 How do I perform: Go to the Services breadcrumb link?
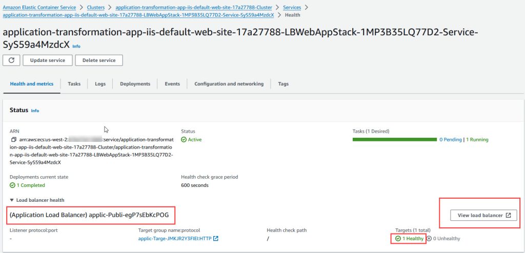click(x=292, y=7)
